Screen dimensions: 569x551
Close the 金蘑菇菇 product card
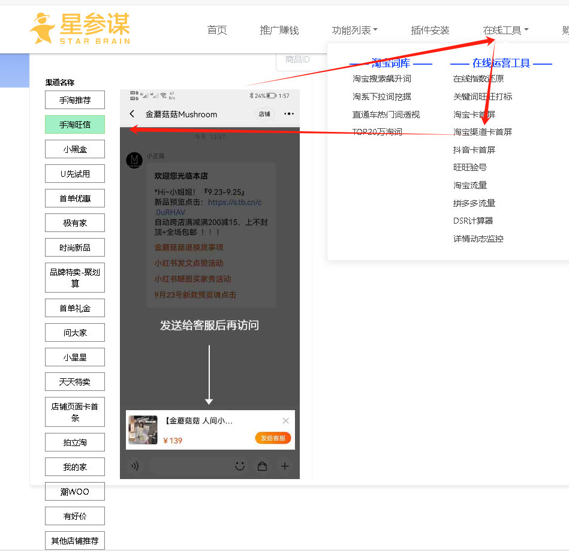tap(285, 421)
